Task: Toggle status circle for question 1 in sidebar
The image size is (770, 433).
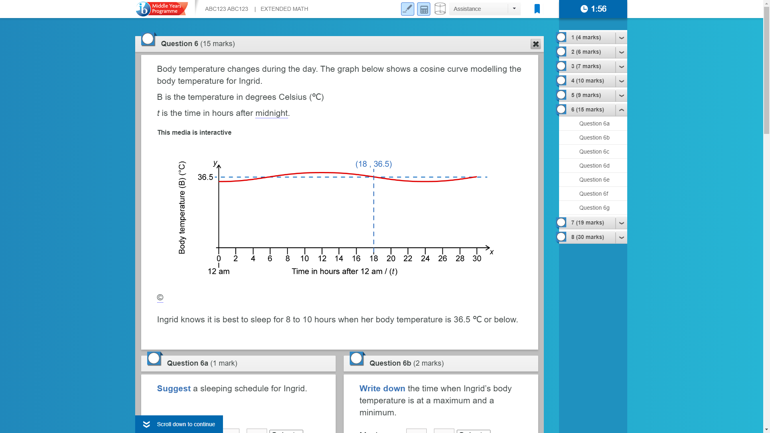Action: (x=561, y=37)
